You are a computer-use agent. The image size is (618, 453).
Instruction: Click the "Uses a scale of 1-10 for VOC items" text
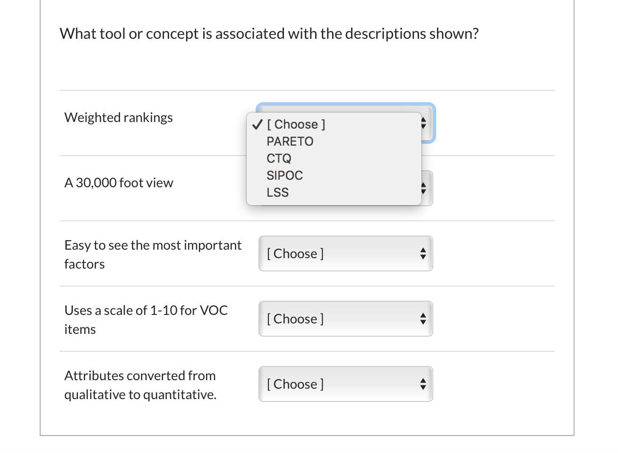[146, 320]
